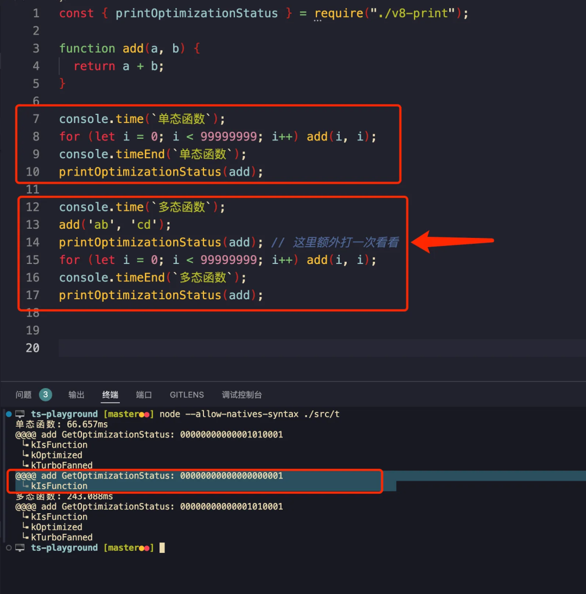Click the computer icon in the last terminal prompt
Image resolution: width=586 pixels, height=594 pixels.
tap(20, 548)
